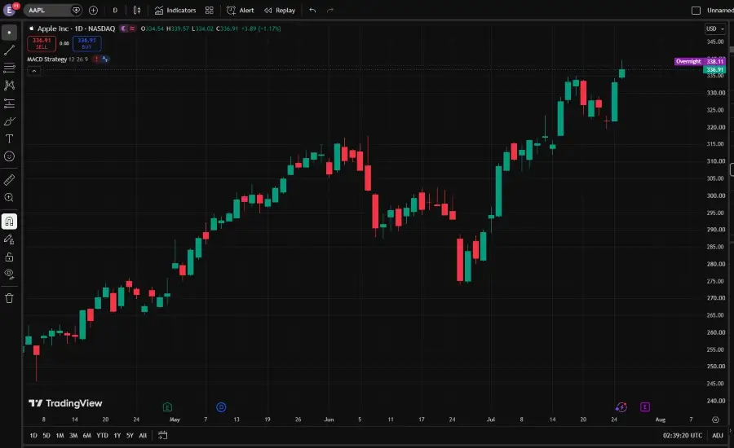The height and width of the screenshot is (448, 734).
Task: Open the emoji icons tool
Action: pos(9,156)
